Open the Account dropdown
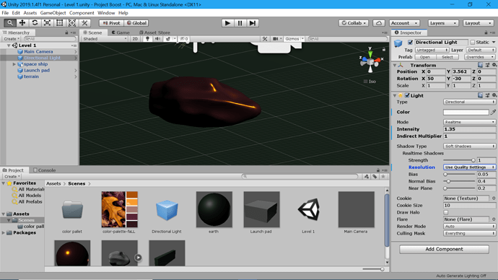498x280 pixels. tap(404, 23)
